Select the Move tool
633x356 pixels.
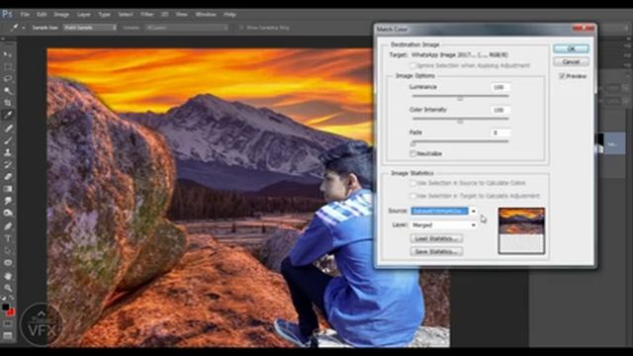point(8,54)
